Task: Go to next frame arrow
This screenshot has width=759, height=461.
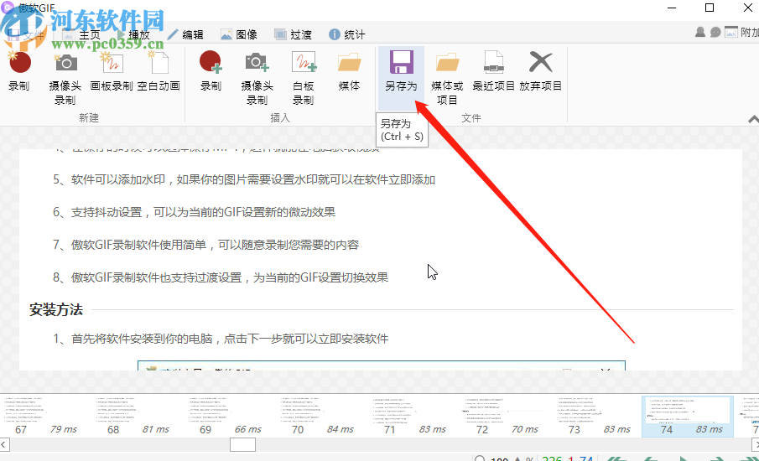Action: (x=716, y=458)
